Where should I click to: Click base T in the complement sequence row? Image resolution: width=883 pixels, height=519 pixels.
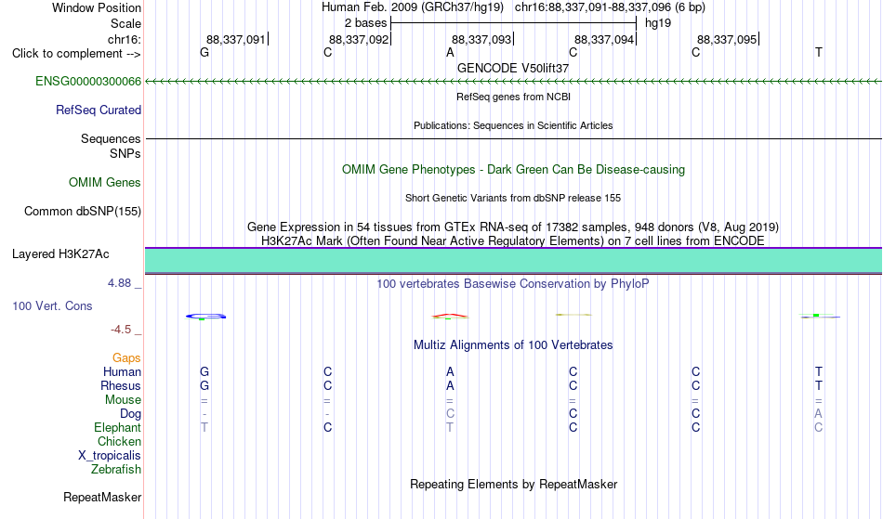[x=818, y=53]
